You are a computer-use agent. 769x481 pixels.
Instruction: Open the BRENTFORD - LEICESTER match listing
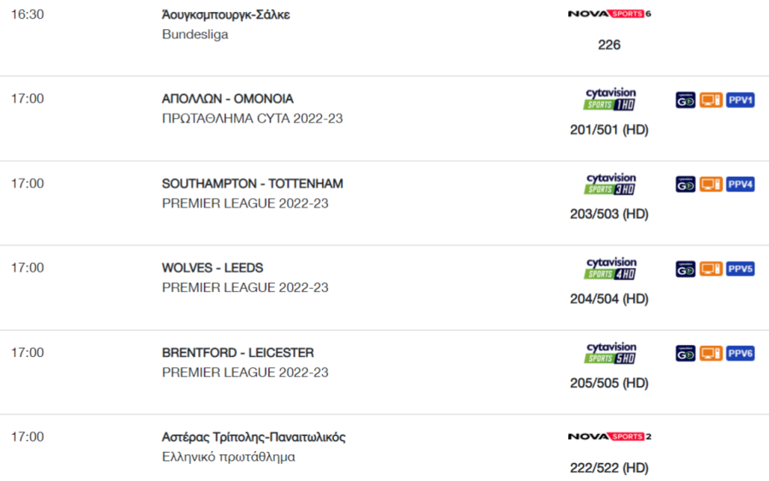click(x=238, y=353)
